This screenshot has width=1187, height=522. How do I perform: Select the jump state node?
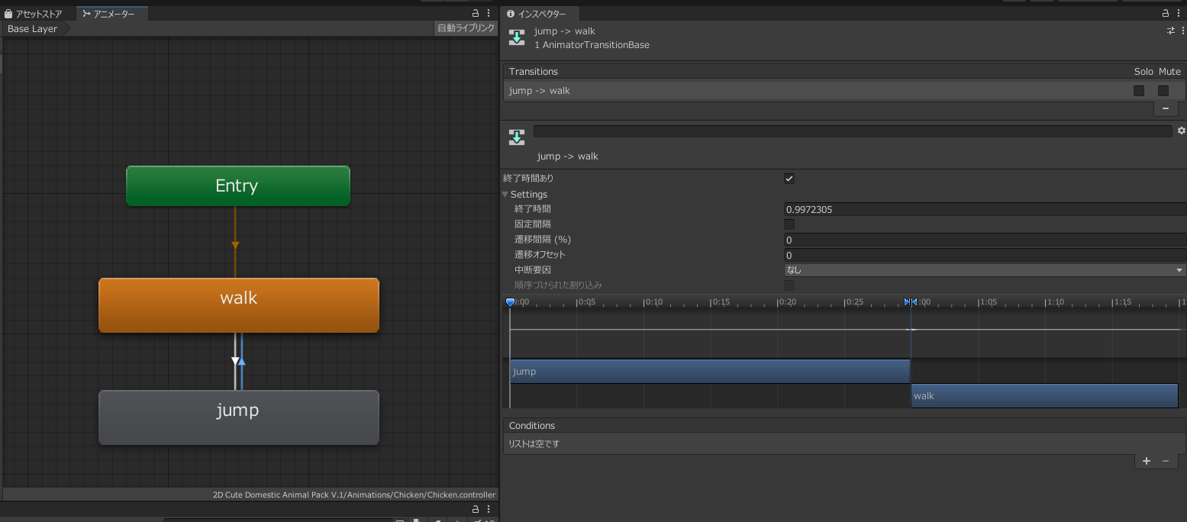pyautogui.click(x=238, y=417)
